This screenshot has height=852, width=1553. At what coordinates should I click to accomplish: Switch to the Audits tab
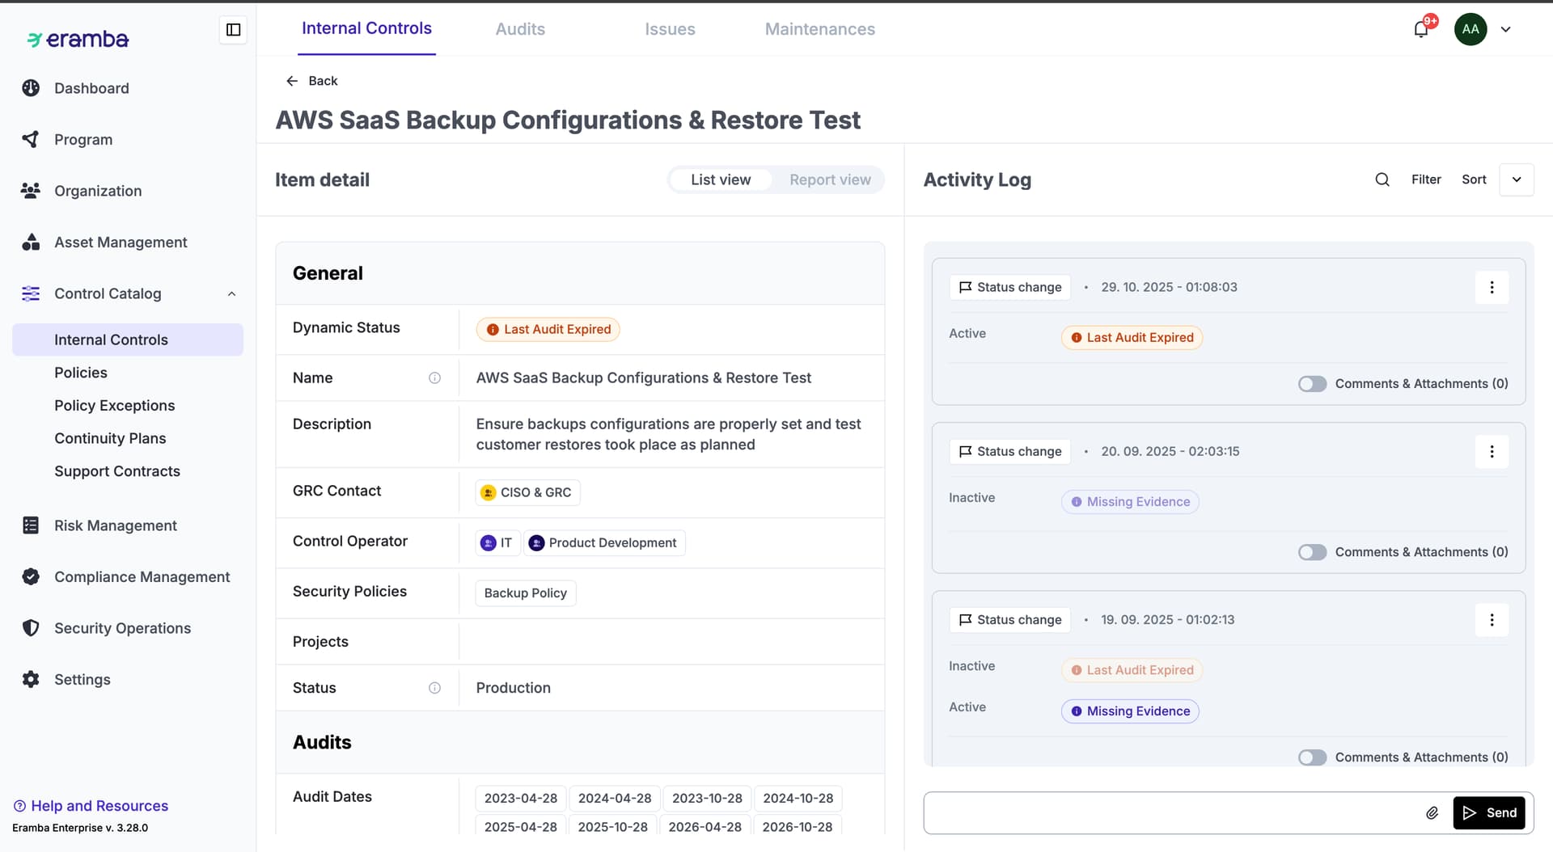tap(520, 29)
